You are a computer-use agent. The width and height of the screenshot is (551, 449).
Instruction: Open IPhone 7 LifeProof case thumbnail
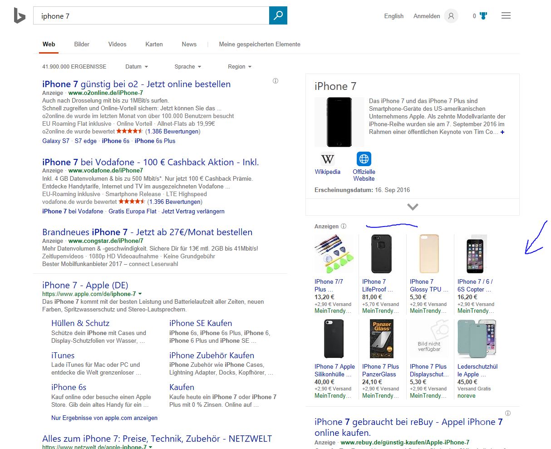point(381,254)
